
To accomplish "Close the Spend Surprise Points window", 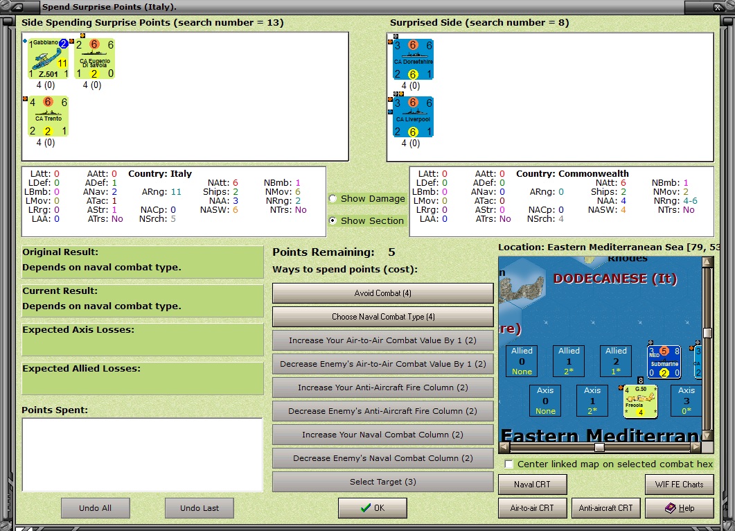I will point(718,7).
